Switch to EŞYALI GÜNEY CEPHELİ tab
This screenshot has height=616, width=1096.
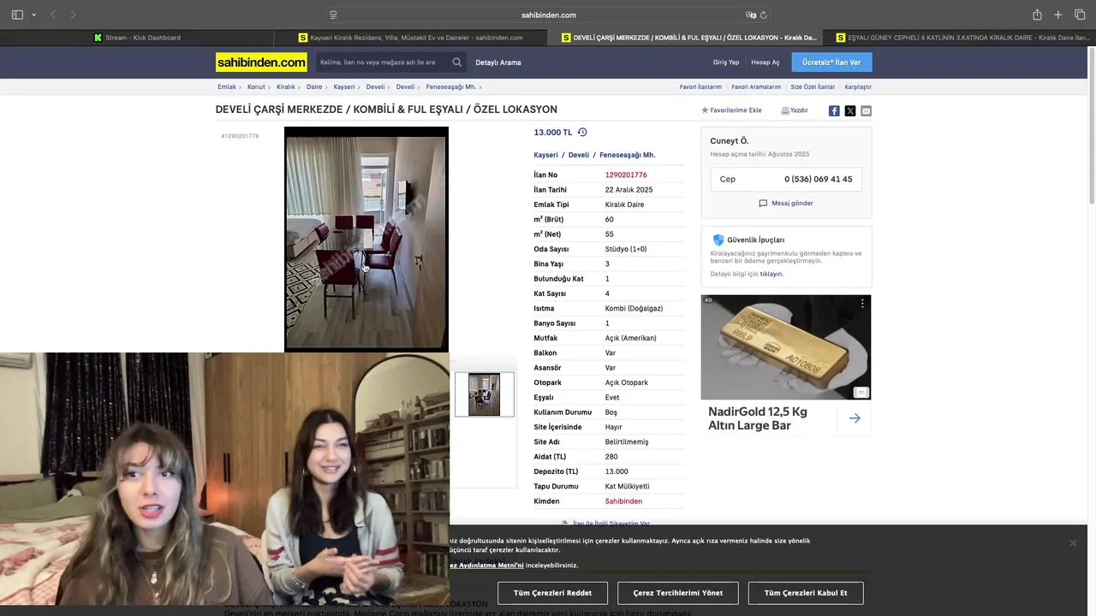click(x=959, y=38)
